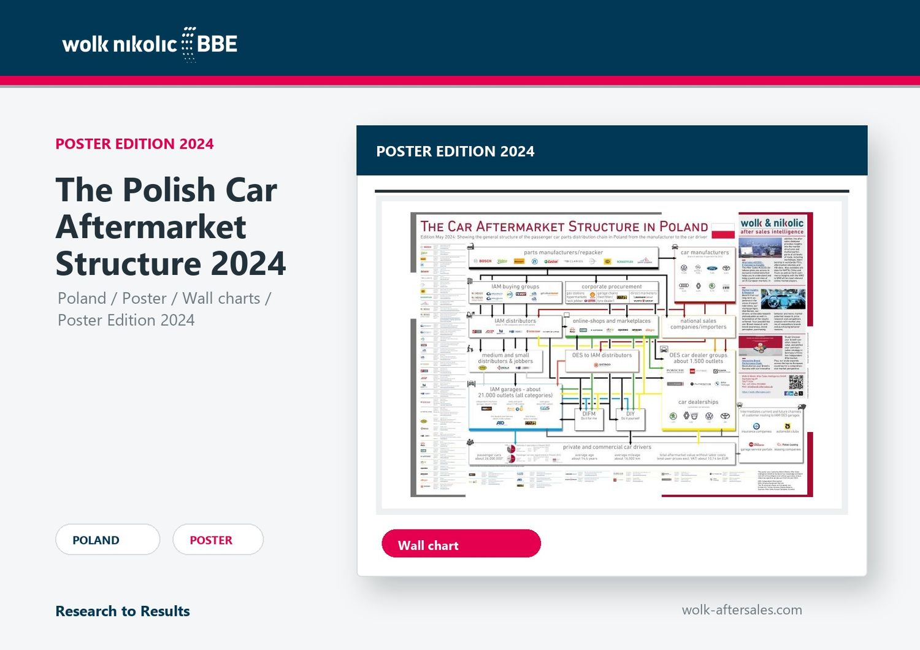The height and width of the screenshot is (650, 920).
Task: Click the poster title 'The Car Aftermarket Structure in Poland'
Action: pyautogui.click(x=564, y=226)
